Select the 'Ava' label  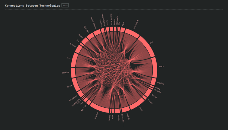(78, 41)
